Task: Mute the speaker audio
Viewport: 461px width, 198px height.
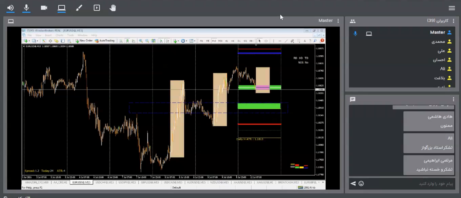Action: point(11,8)
